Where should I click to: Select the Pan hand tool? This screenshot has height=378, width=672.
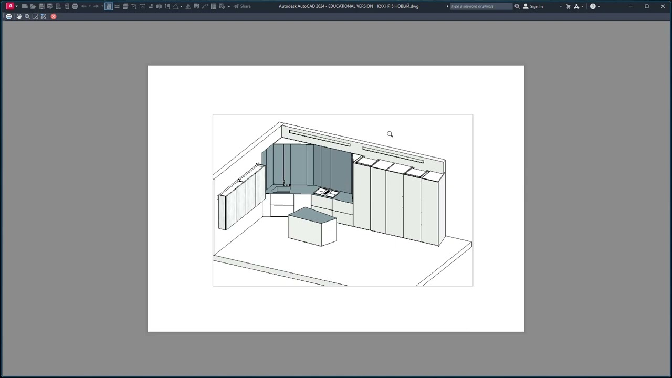(x=19, y=16)
